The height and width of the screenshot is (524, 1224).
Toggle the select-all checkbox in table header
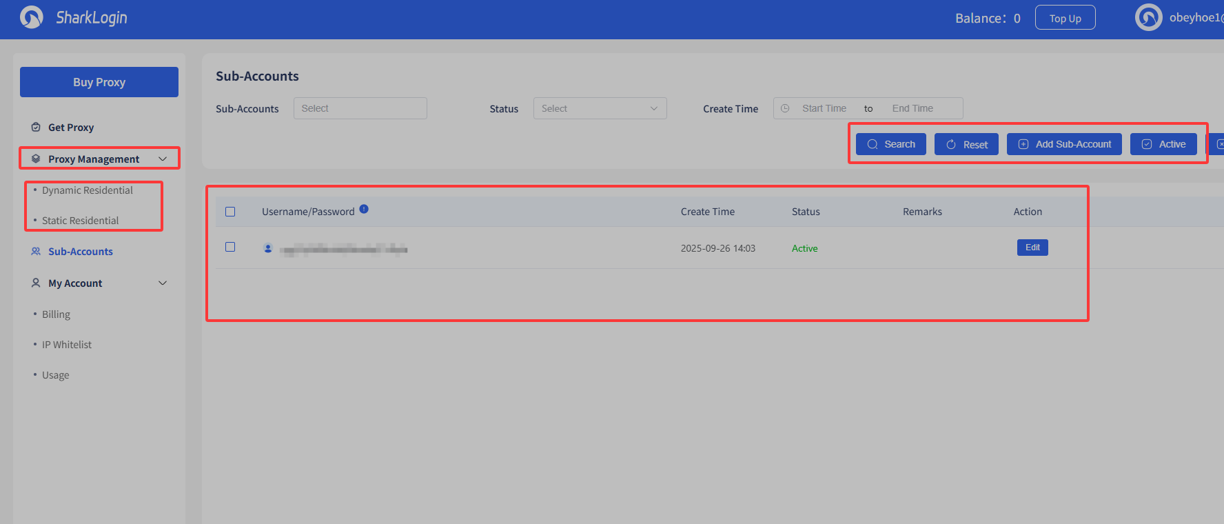(230, 212)
